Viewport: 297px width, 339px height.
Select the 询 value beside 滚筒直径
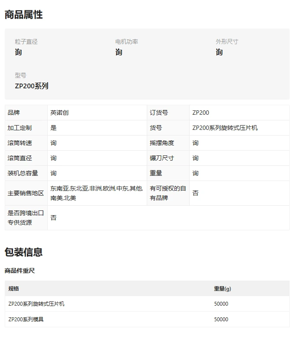tap(53, 158)
